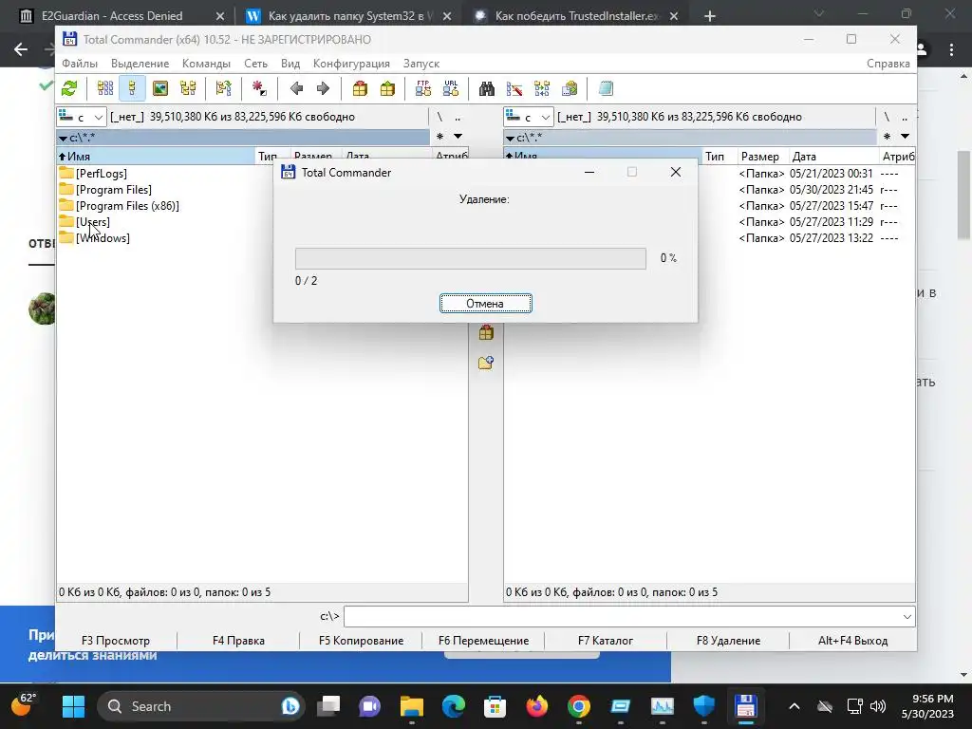Click F6 Перемещение button
The height and width of the screenshot is (729, 972).
(x=483, y=641)
